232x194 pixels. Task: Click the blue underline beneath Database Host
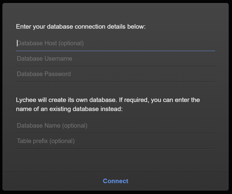(x=115, y=51)
